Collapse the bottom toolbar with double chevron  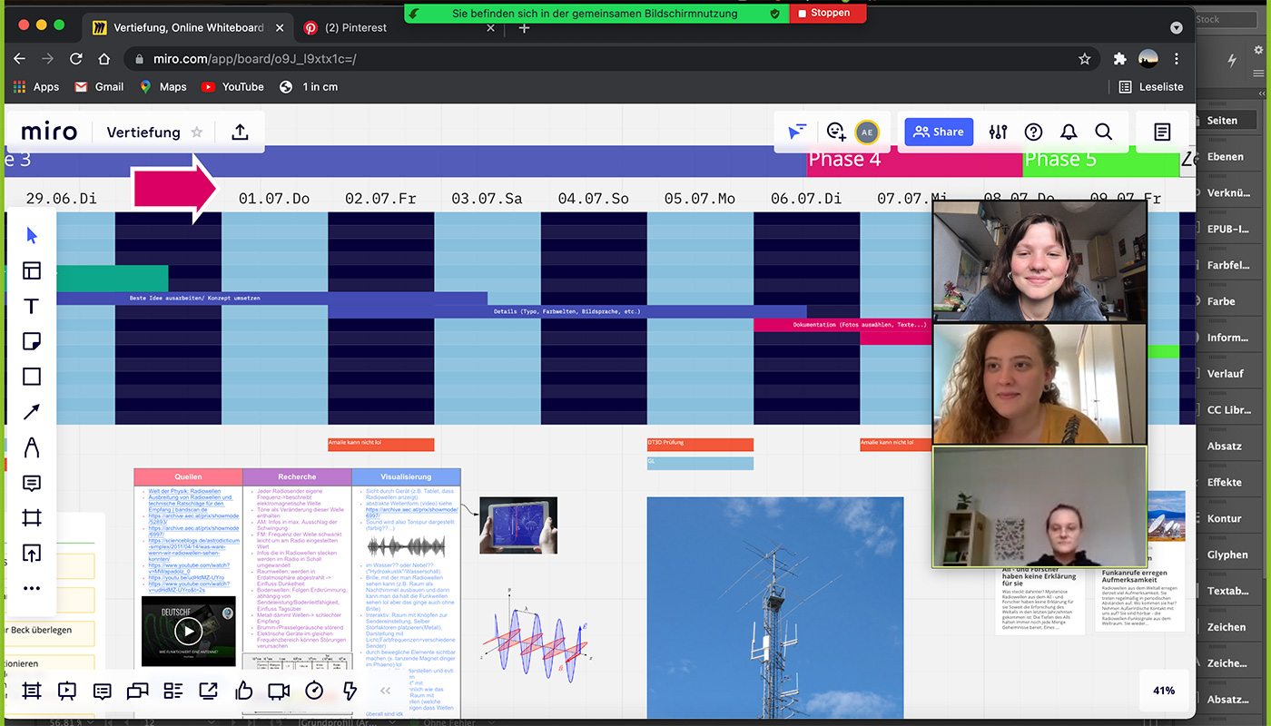[x=385, y=691]
